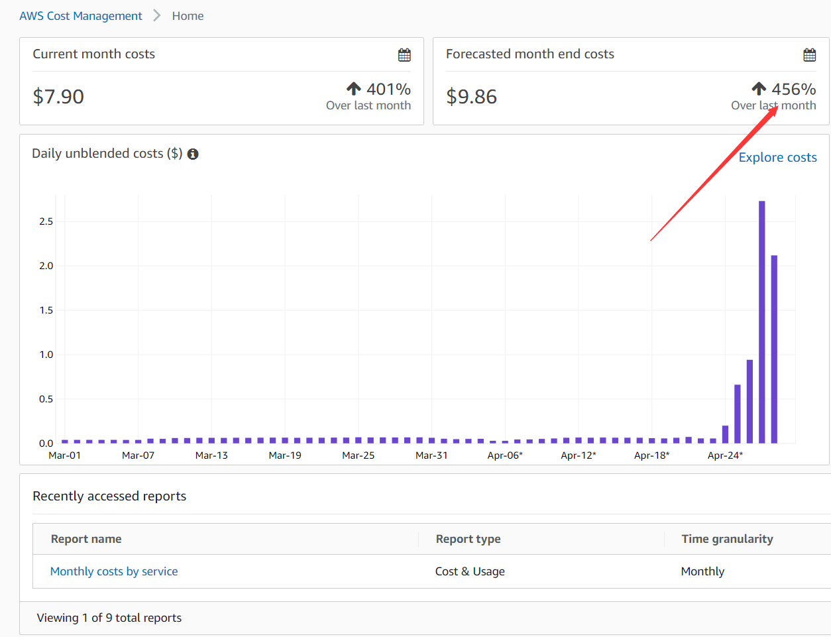Image resolution: width=831 pixels, height=637 pixels.
Task: Click the 1.0 y-axis label
Action: pyautogui.click(x=46, y=355)
